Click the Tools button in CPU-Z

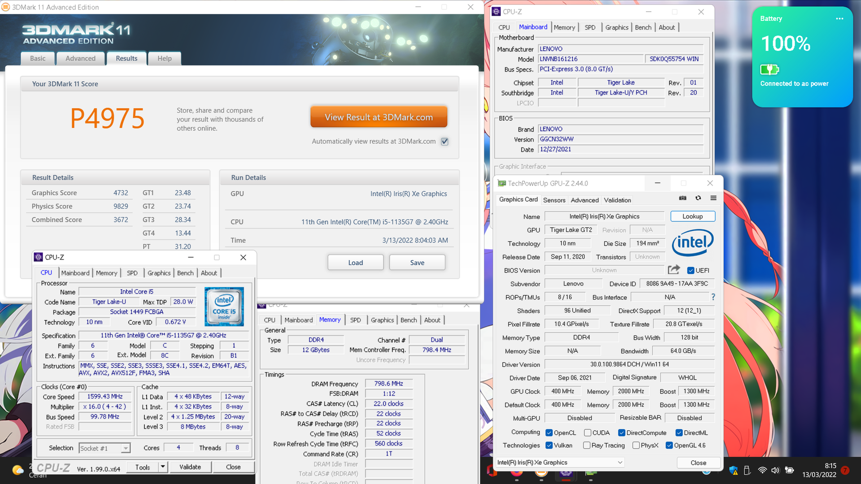click(x=143, y=467)
